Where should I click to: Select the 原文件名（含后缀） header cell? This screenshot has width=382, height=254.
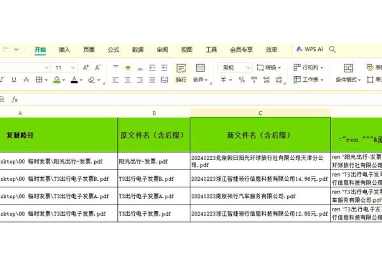click(x=153, y=135)
